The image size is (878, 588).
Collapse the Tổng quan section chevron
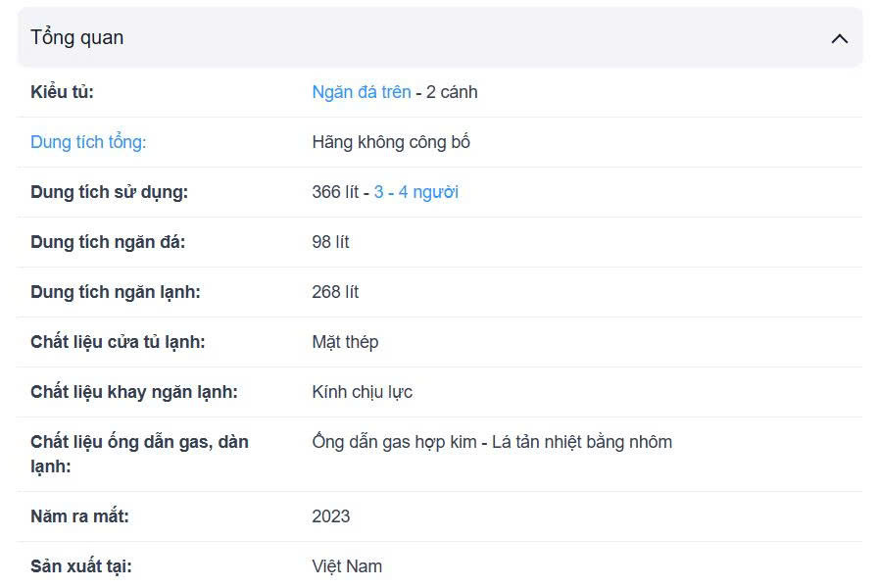click(840, 38)
